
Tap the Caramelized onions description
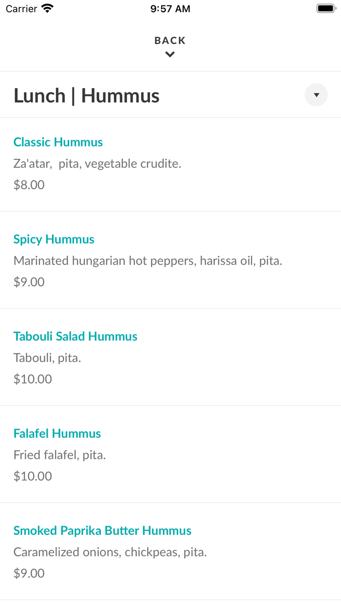(x=110, y=552)
